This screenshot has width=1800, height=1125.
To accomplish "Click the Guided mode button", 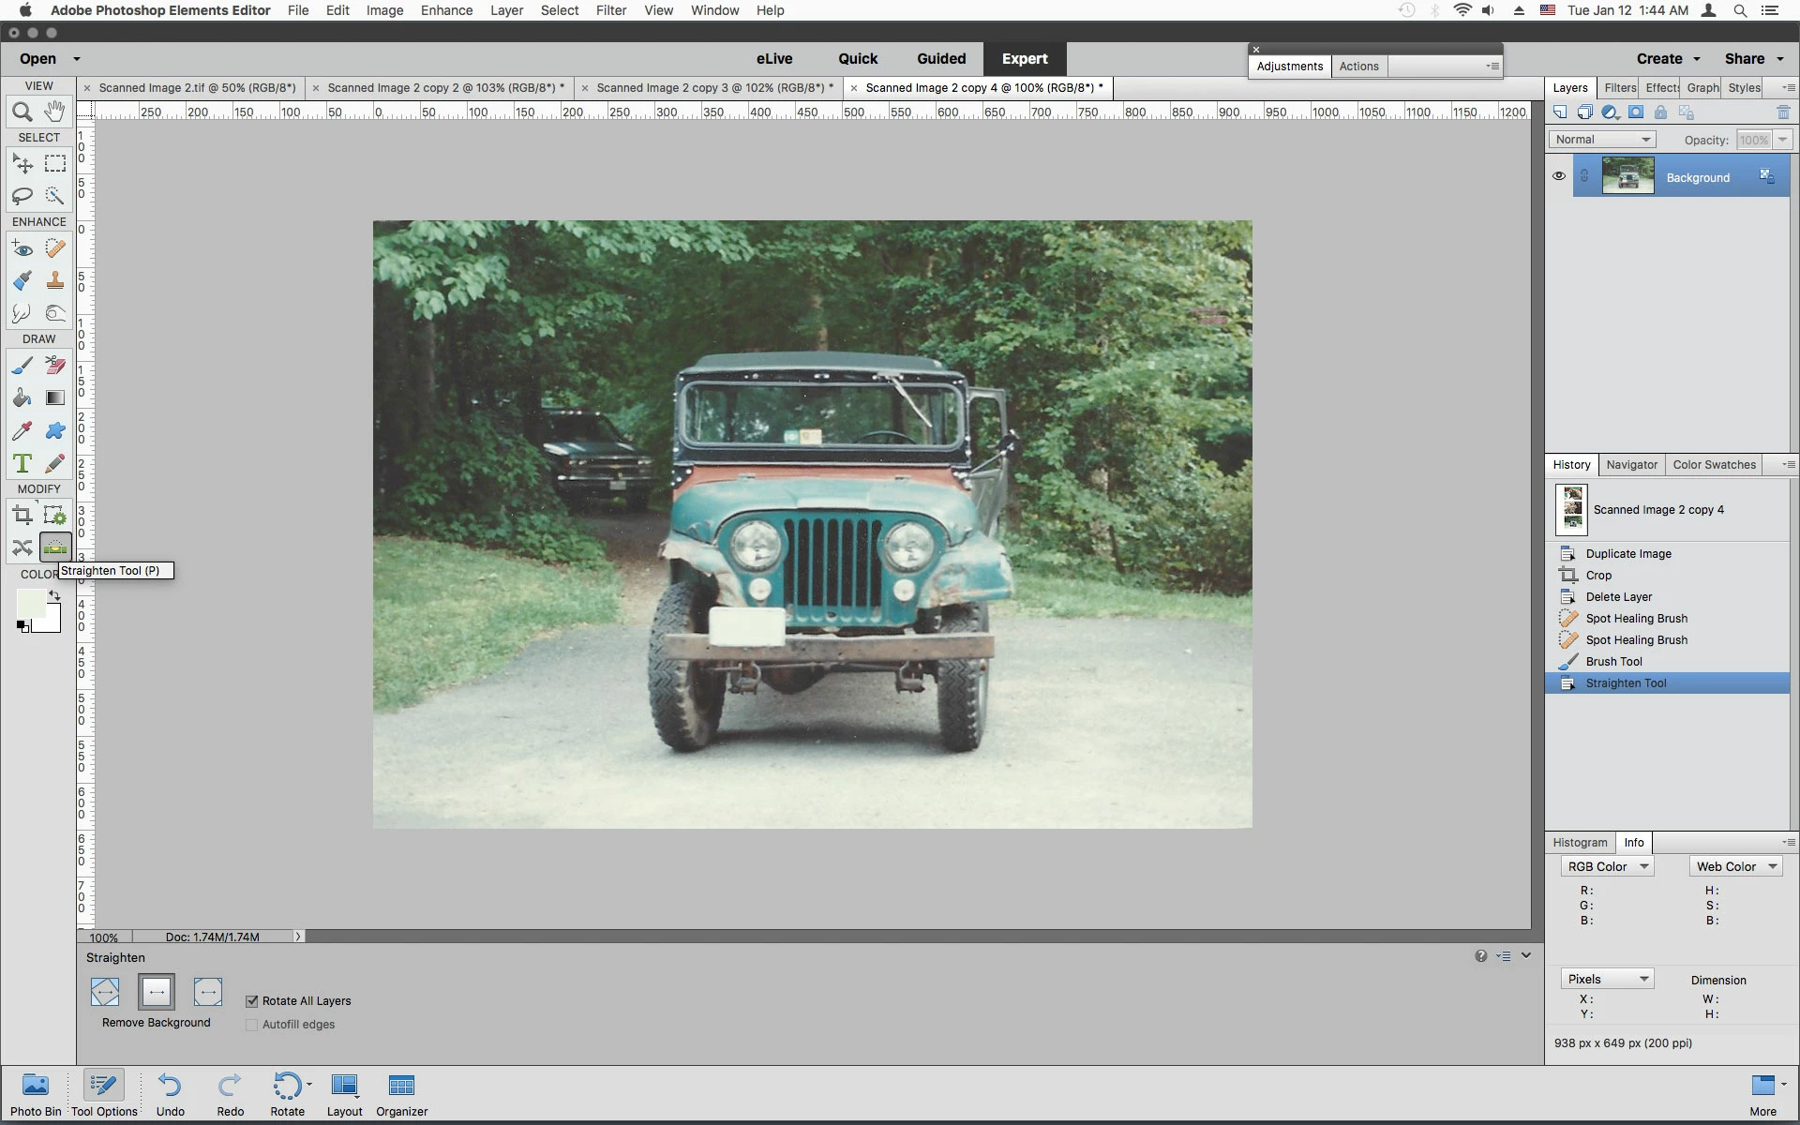I will [940, 58].
